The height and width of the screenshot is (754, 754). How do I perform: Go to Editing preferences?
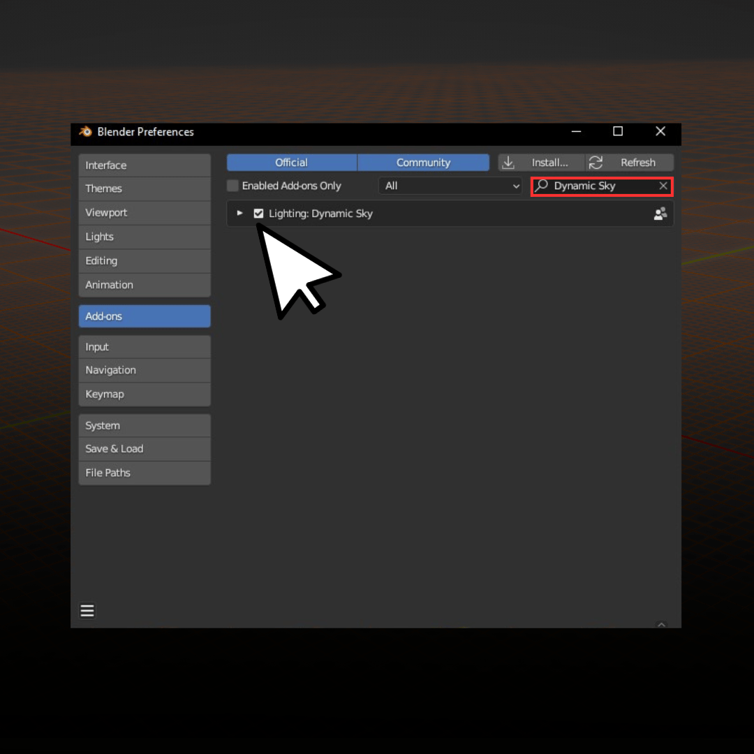point(145,260)
